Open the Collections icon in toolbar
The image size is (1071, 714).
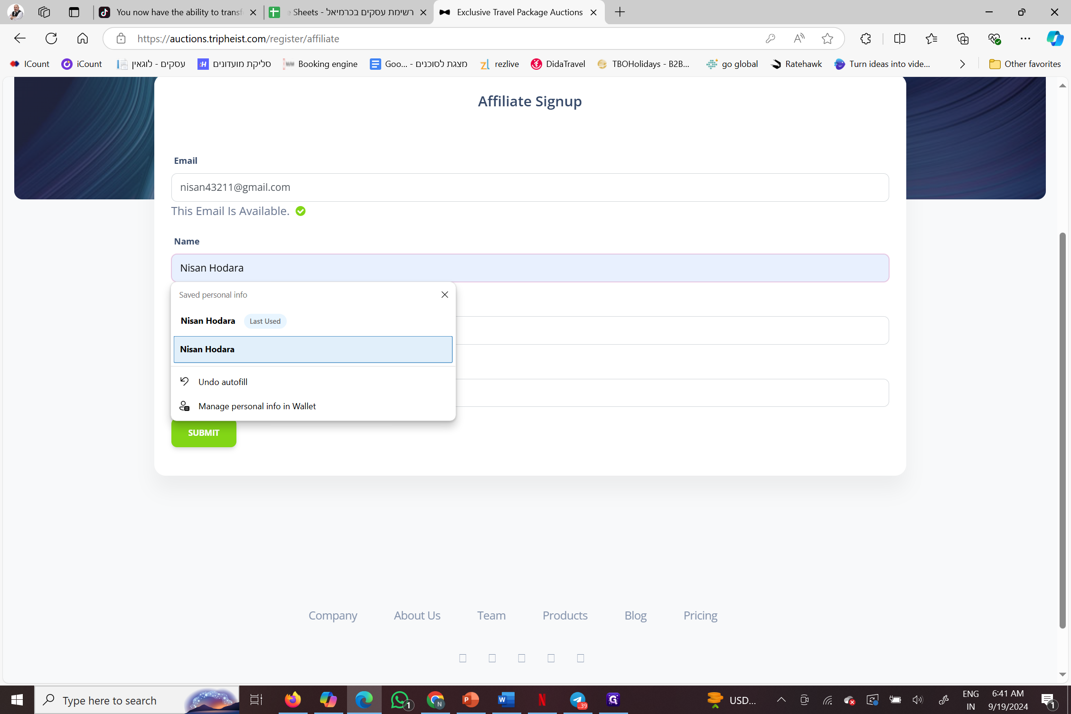point(962,38)
